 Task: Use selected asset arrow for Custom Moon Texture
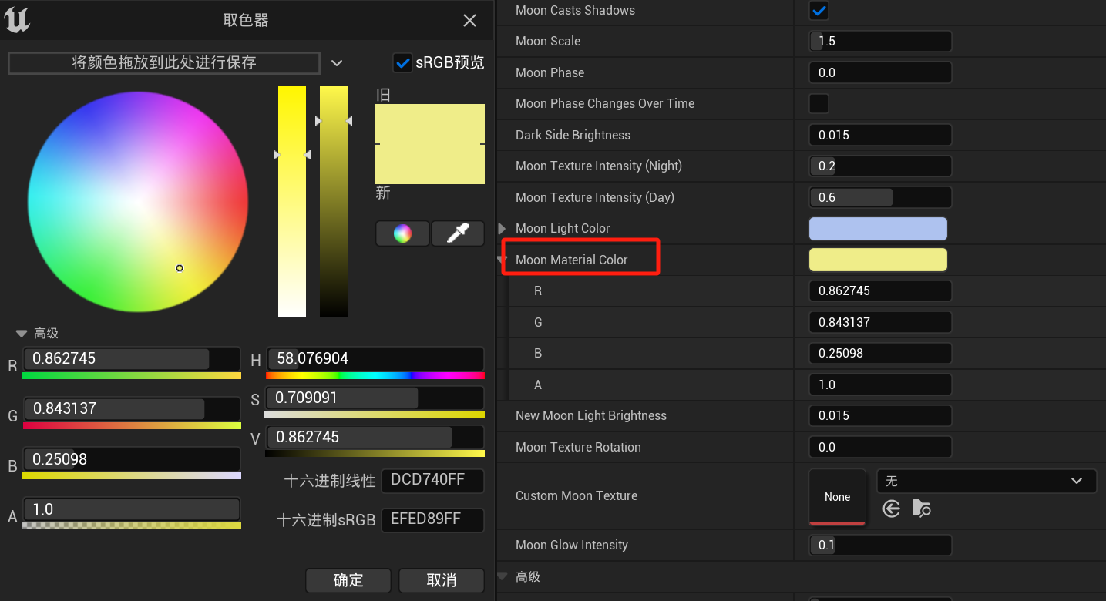892,509
